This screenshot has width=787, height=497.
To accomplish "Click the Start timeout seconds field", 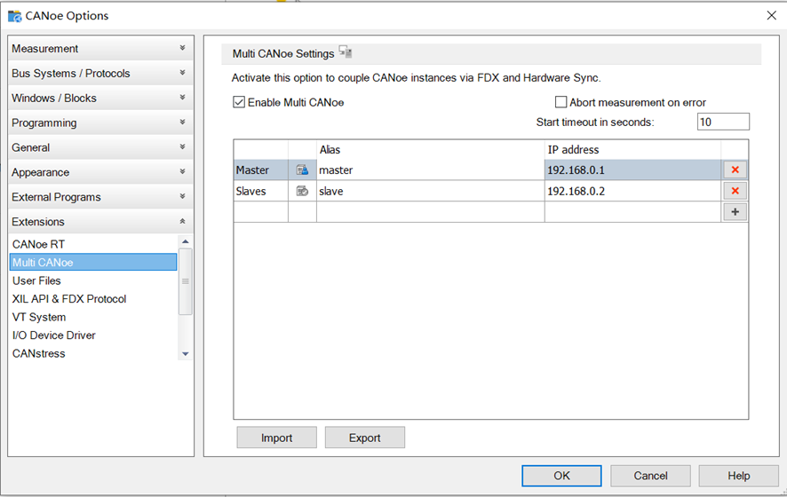I will click(723, 122).
